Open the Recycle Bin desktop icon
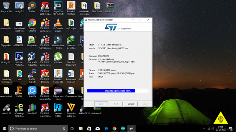This screenshot has width=236, height=132. point(6,7)
